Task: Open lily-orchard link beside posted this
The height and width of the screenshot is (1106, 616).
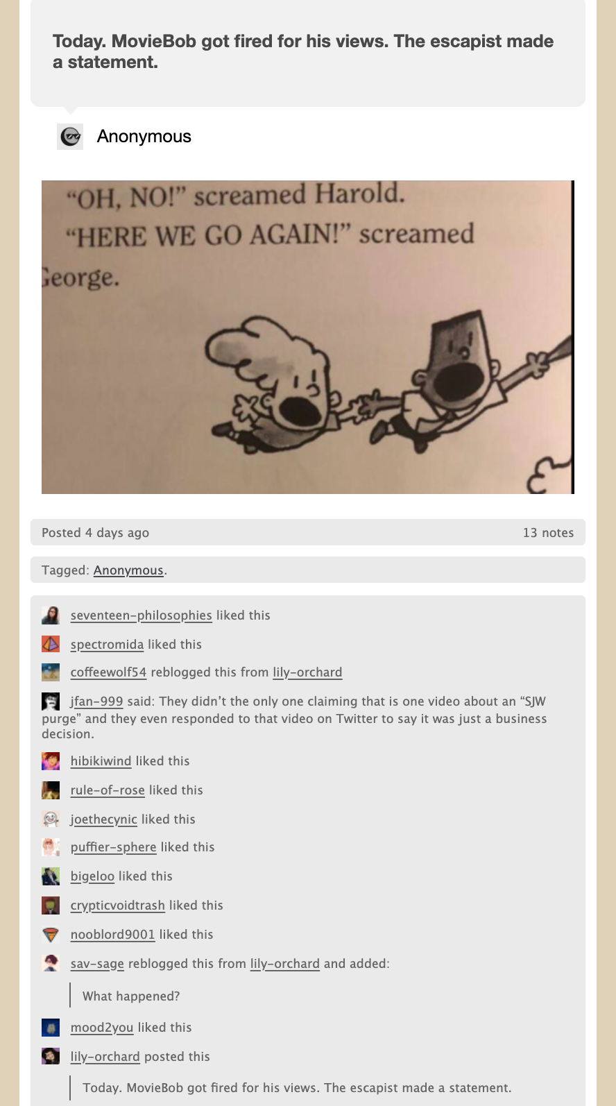Action: 105,1057
